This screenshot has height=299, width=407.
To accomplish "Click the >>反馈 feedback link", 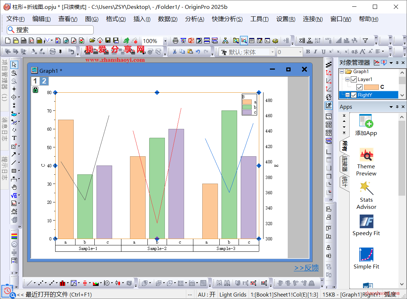I will coord(306,268).
